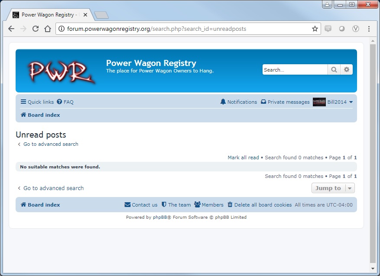
Task: Open The team link text
Action: point(179,205)
